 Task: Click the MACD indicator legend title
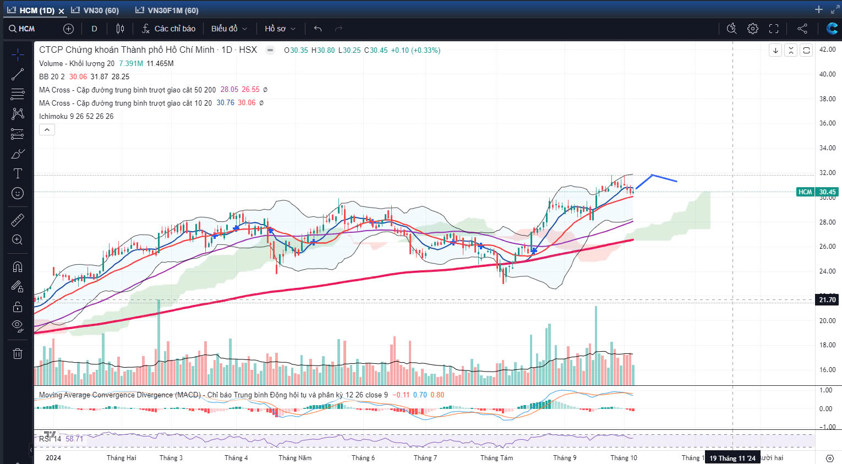(x=213, y=395)
